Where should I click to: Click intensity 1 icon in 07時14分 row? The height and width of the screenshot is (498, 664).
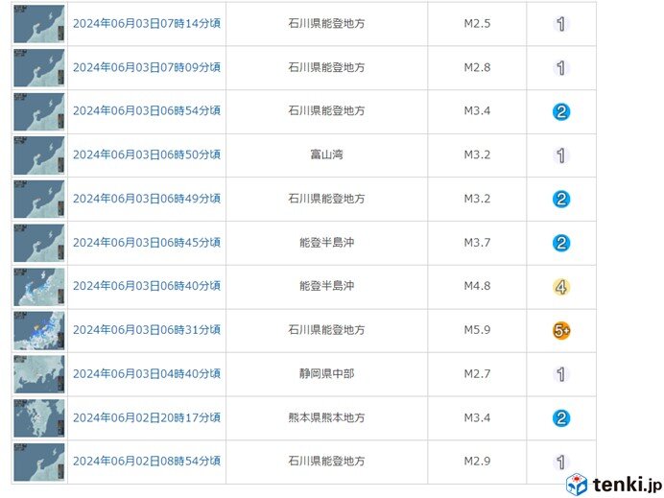click(x=561, y=24)
